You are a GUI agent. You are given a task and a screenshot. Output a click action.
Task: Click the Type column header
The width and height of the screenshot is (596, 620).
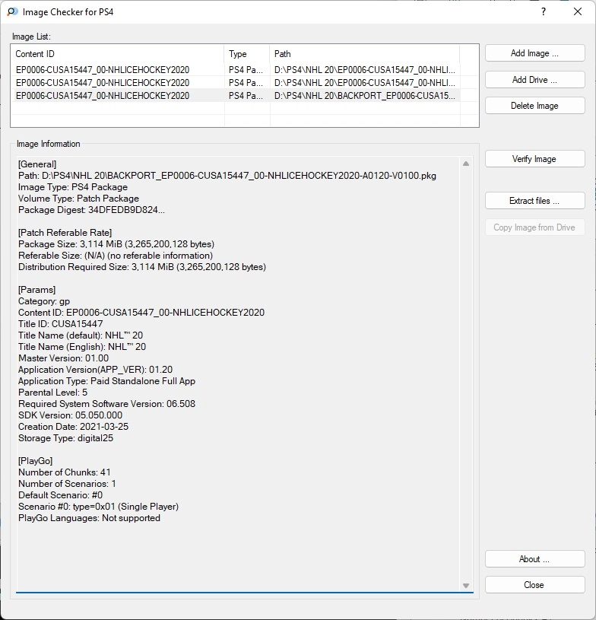pos(247,54)
